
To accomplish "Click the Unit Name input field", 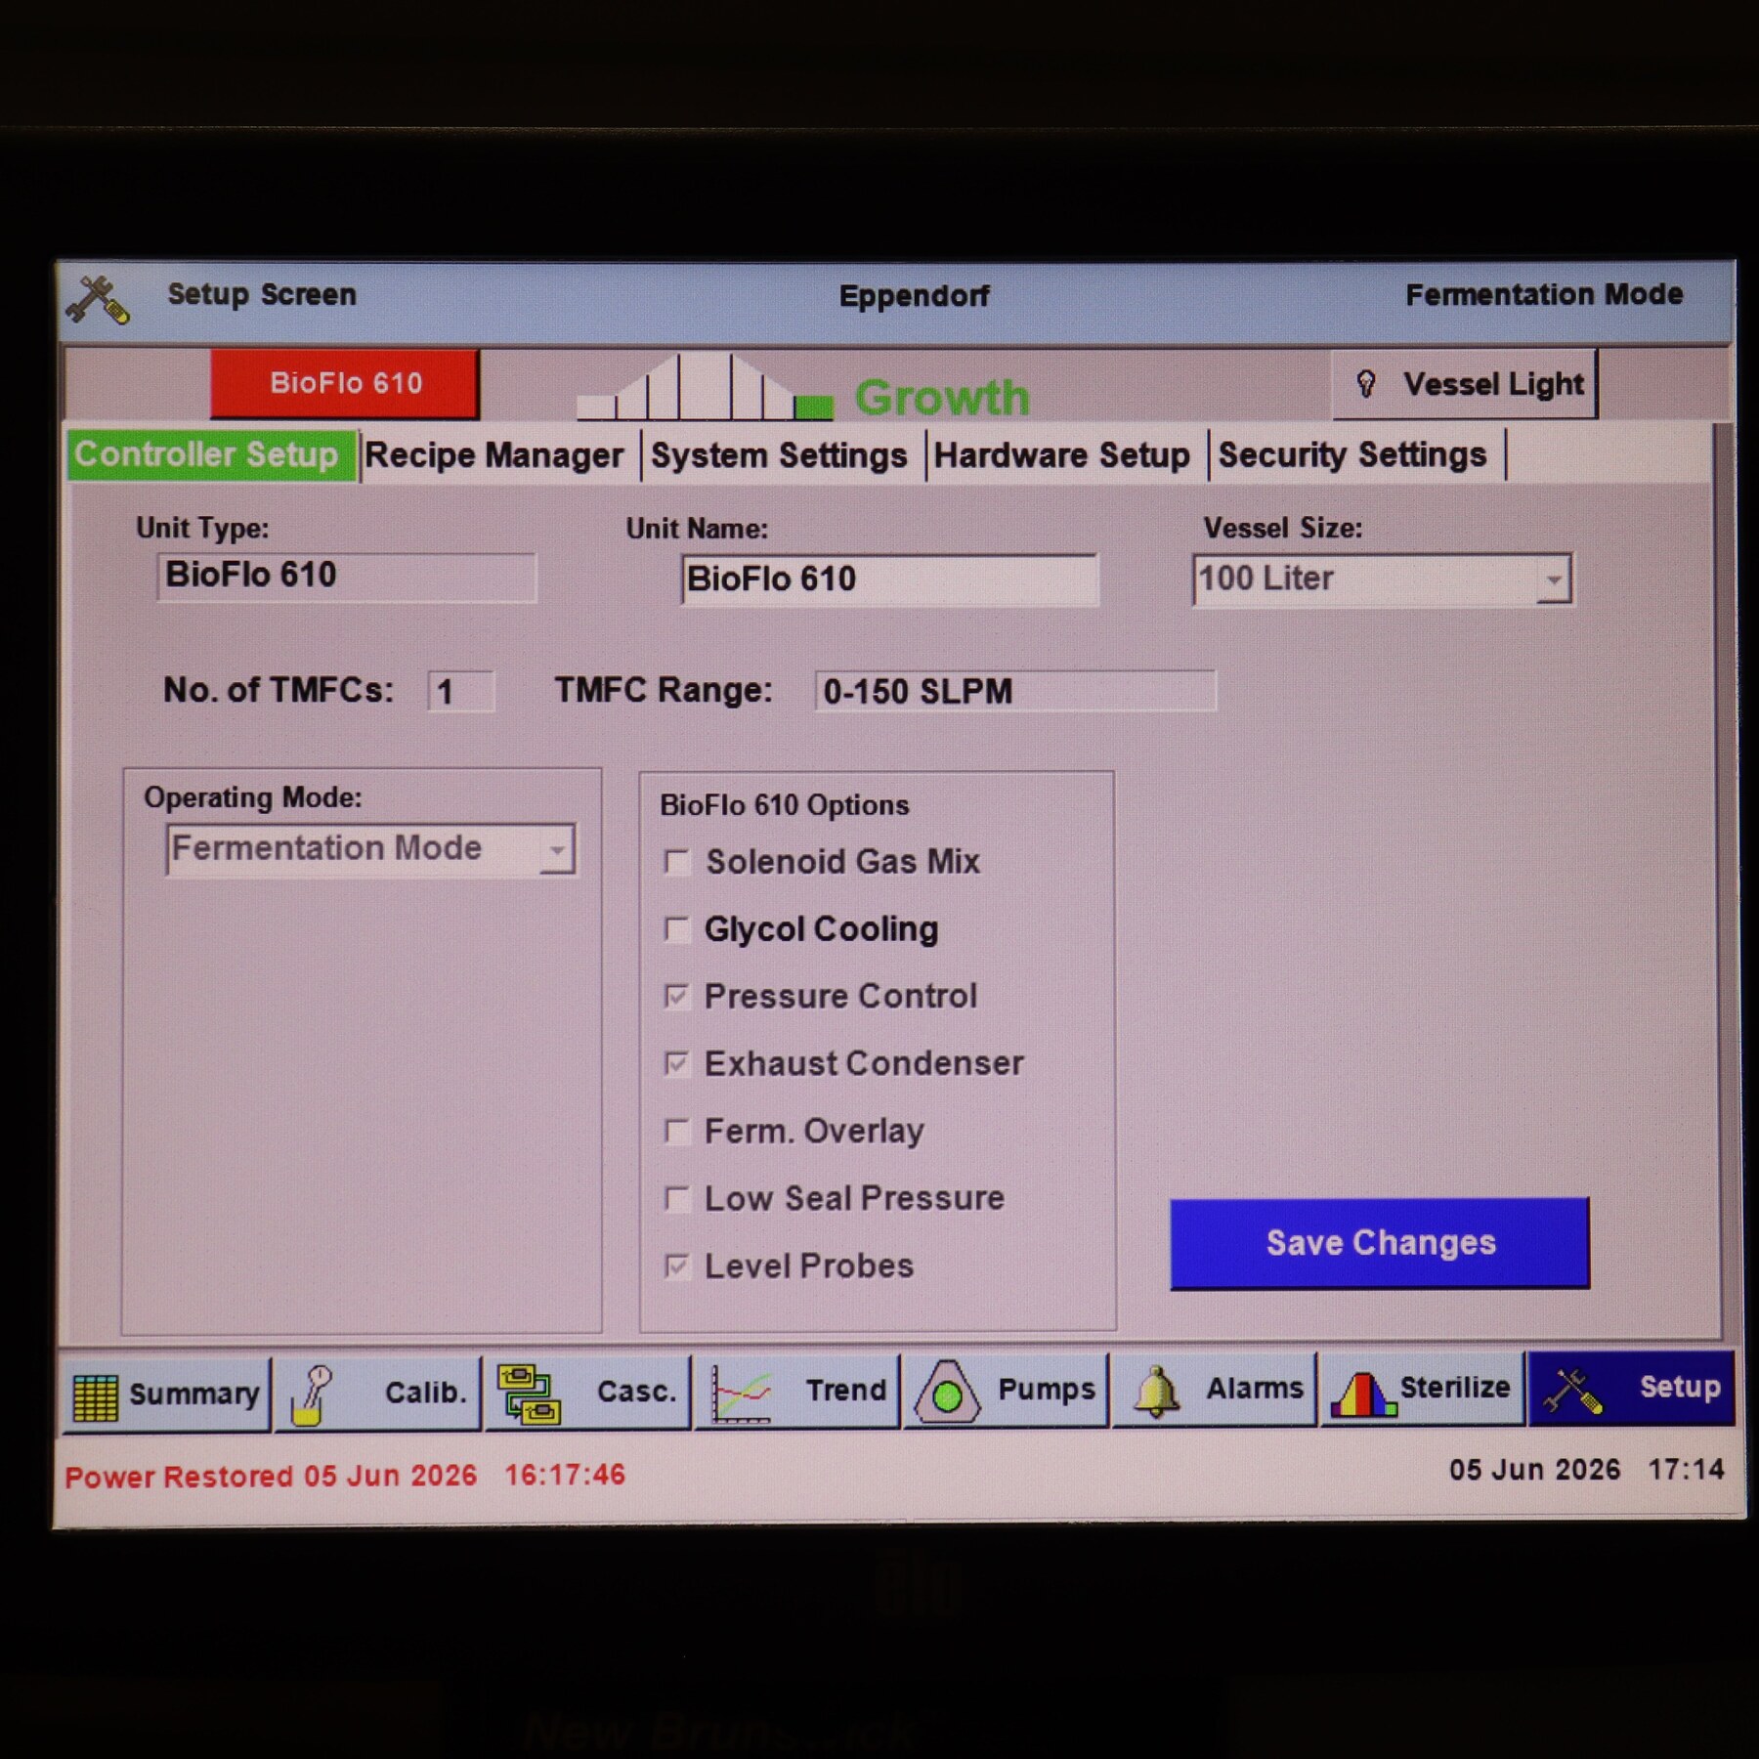I will [889, 580].
